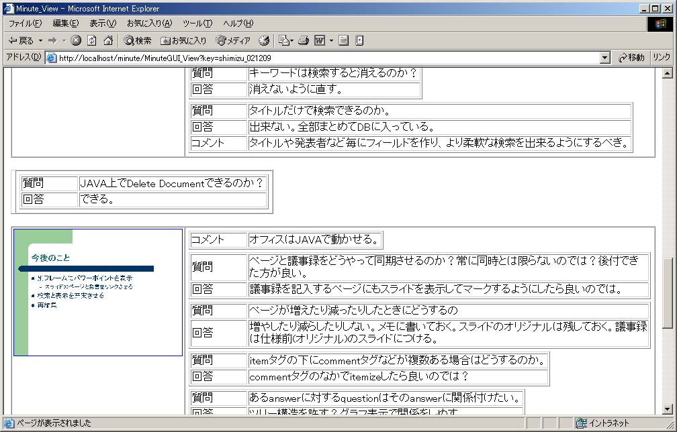
Task: Click the Windows logo throbber
Action: pyautogui.click(x=660, y=23)
